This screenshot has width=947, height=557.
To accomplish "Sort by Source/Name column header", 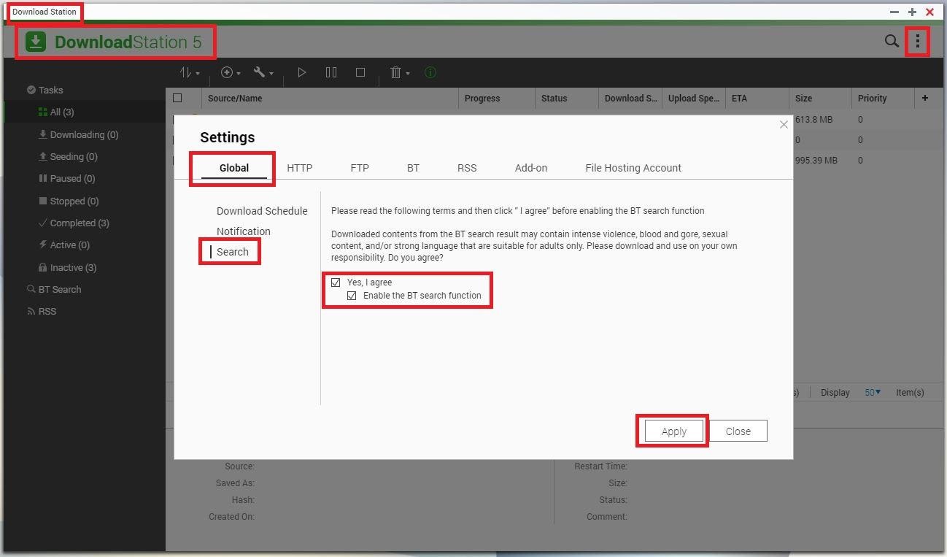I will (x=235, y=98).
